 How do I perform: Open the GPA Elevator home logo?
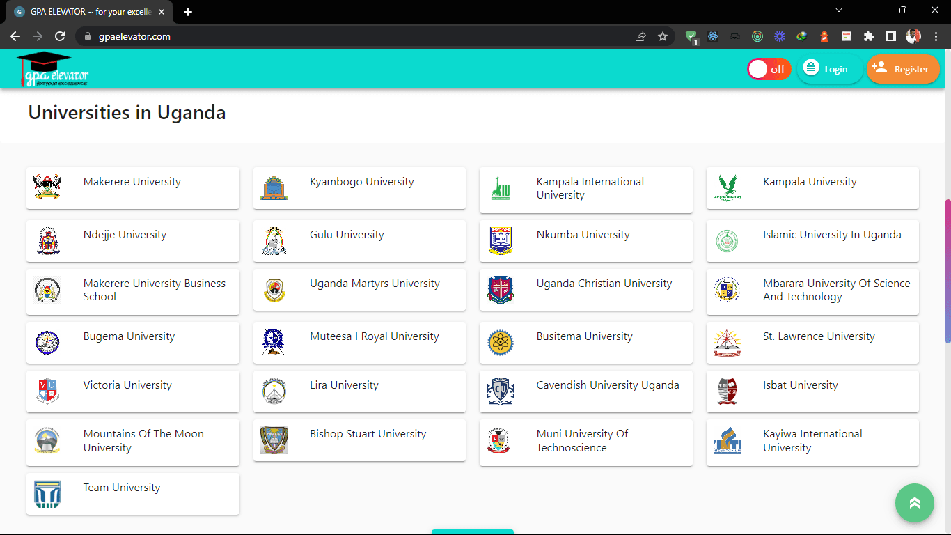click(53, 69)
